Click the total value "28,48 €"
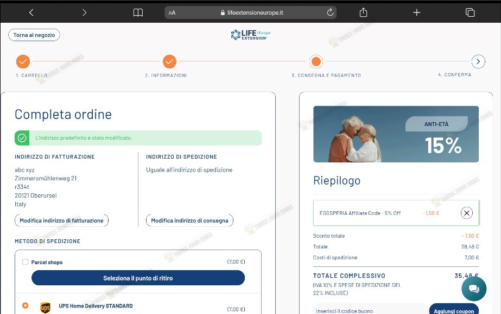501x314 pixels. (470, 247)
